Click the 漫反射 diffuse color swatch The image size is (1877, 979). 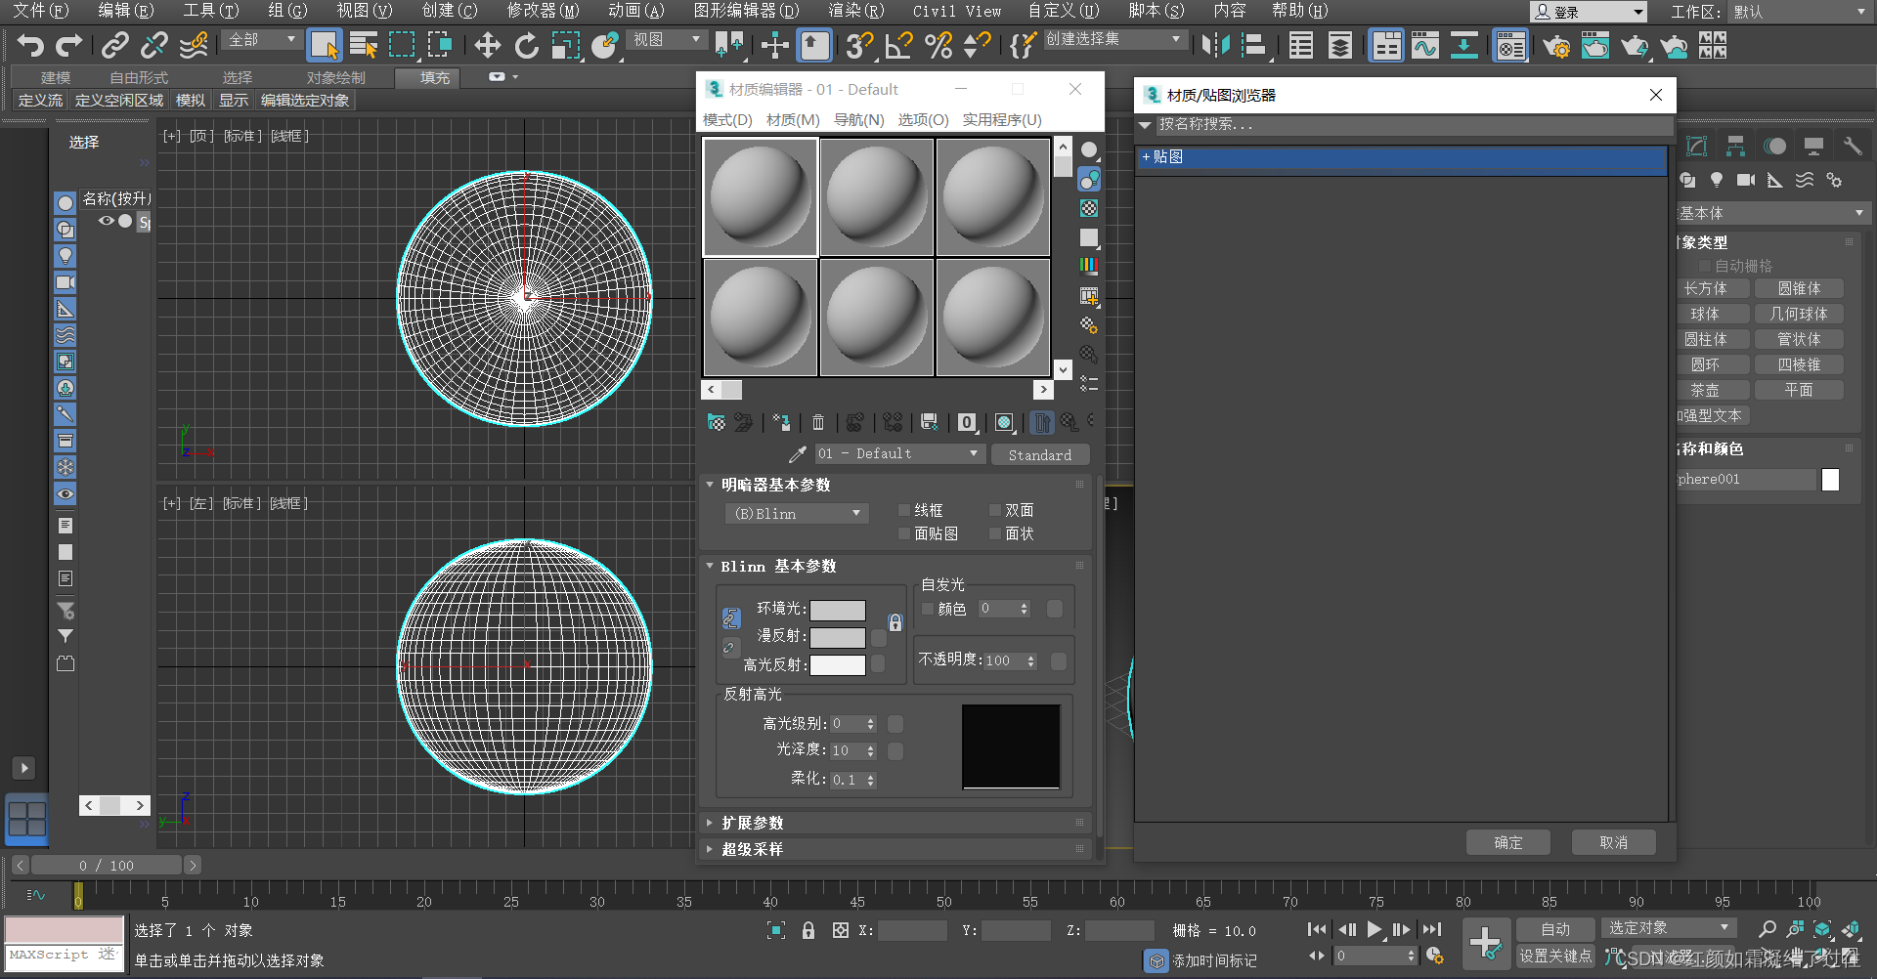pyautogui.click(x=838, y=637)
